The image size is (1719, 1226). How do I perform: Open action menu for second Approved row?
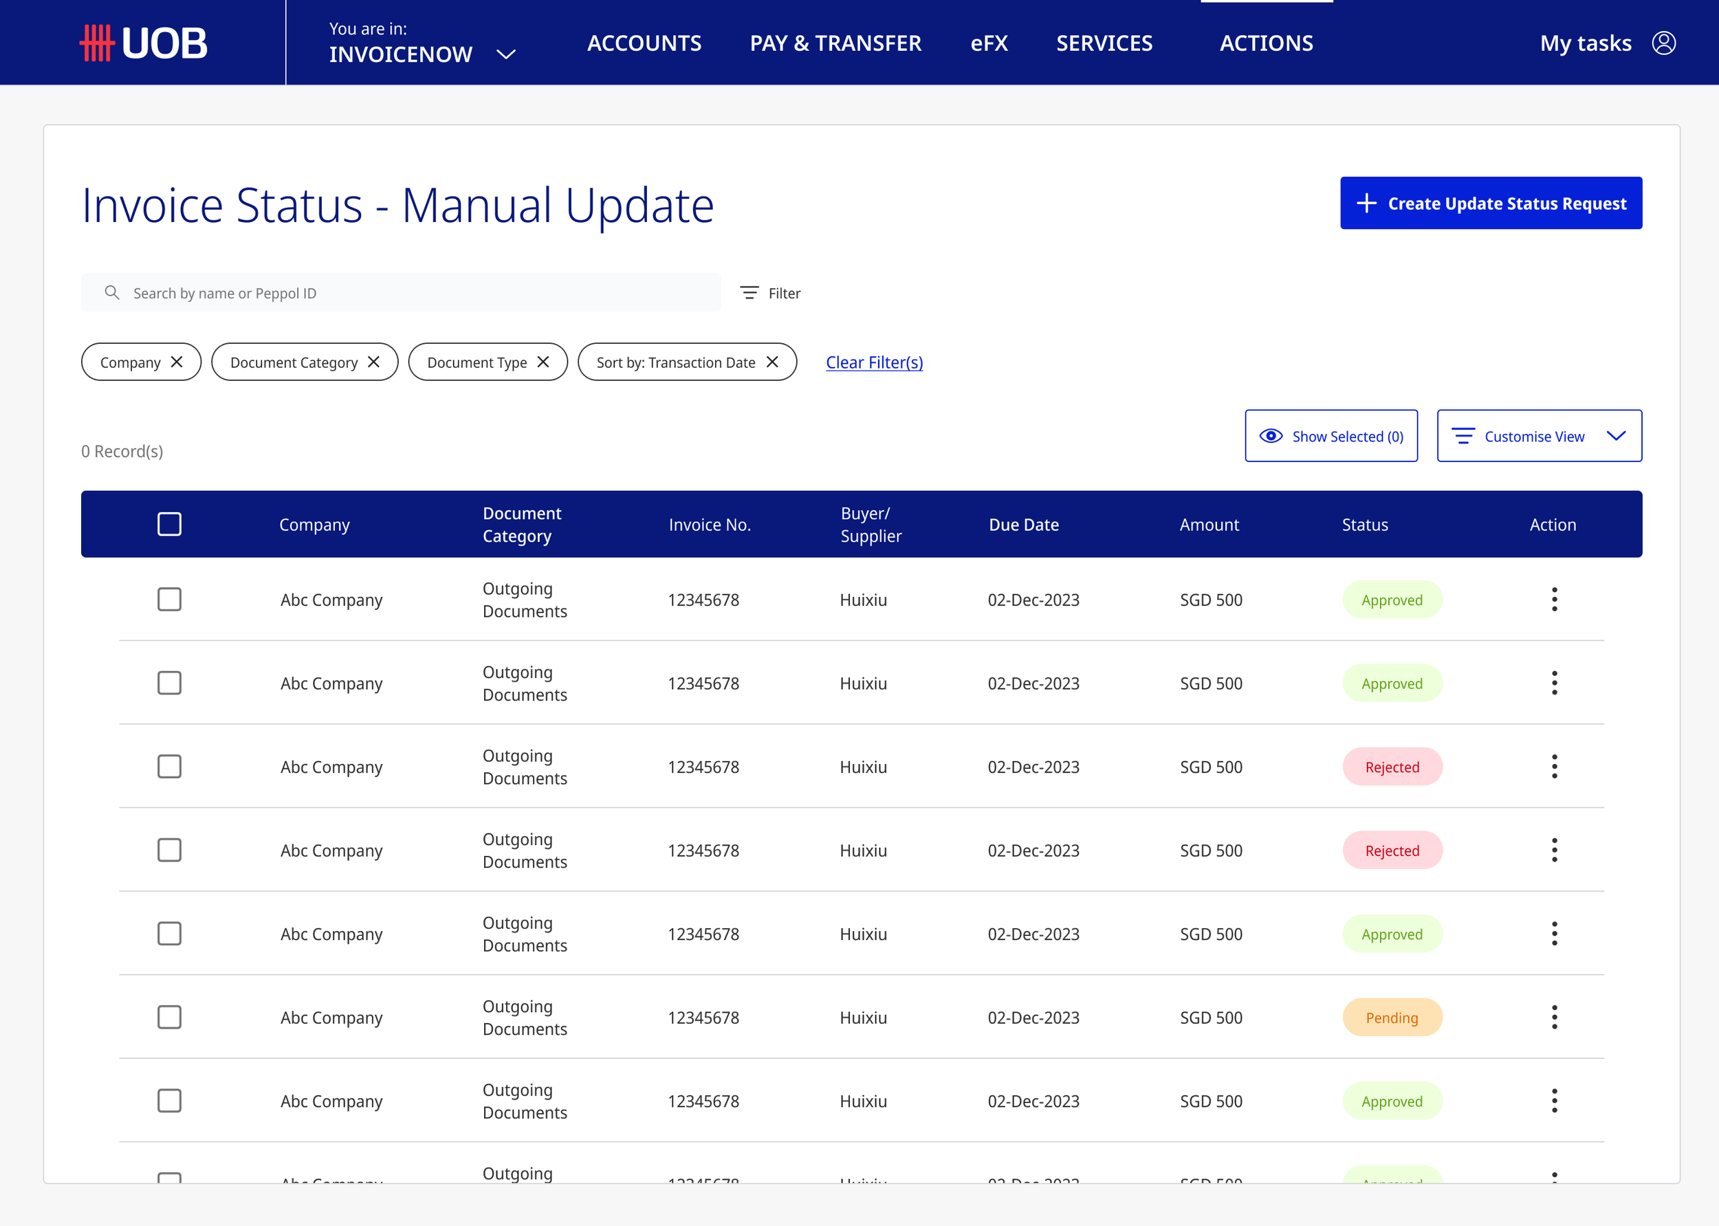coord(1555,683)
